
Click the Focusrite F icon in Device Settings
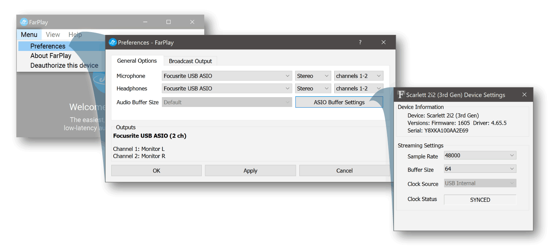coord(400,95)
